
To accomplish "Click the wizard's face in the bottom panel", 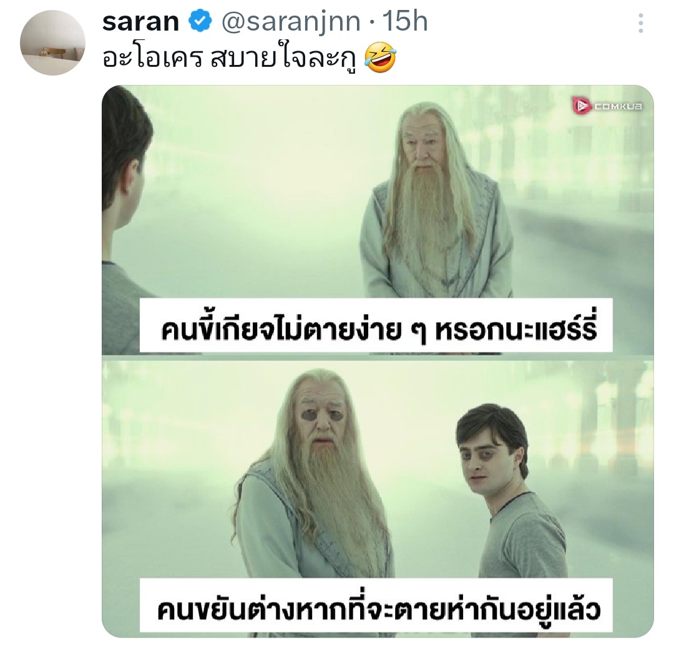I will click(321, 421).
